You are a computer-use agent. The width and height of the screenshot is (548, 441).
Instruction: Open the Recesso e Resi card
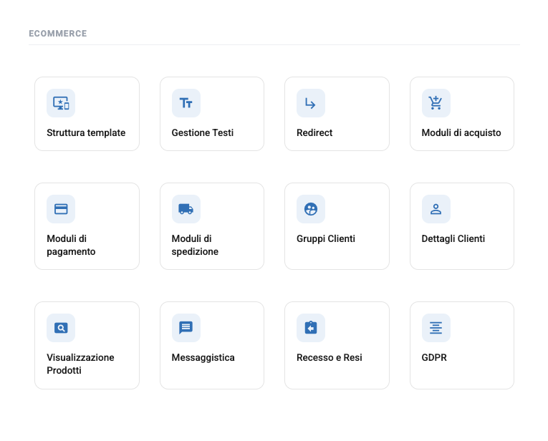(x=337, y=345)
